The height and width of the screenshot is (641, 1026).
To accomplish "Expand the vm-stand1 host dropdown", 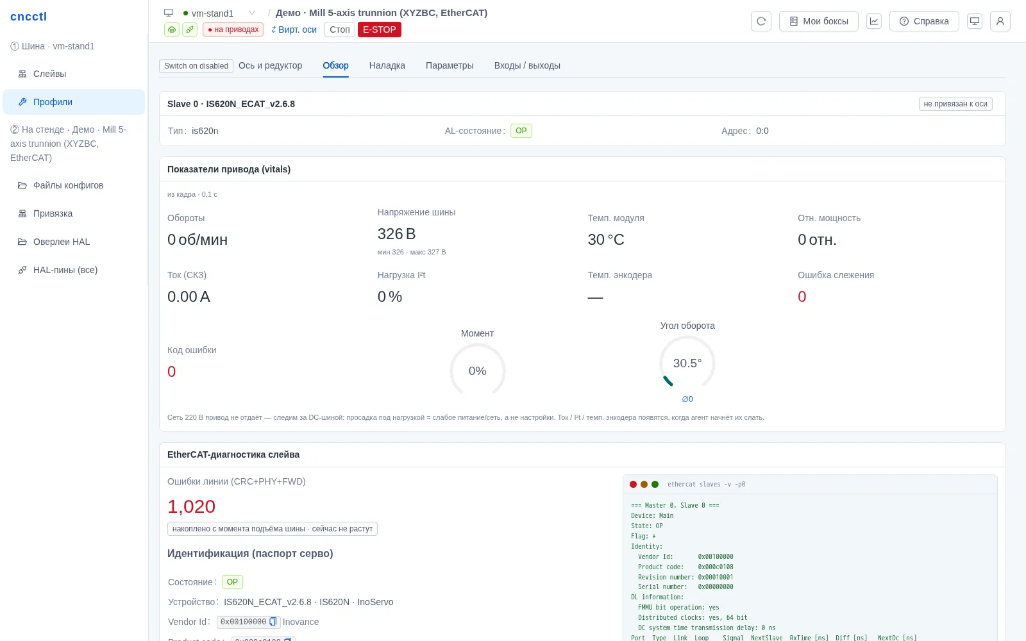I will click(252, 13).
